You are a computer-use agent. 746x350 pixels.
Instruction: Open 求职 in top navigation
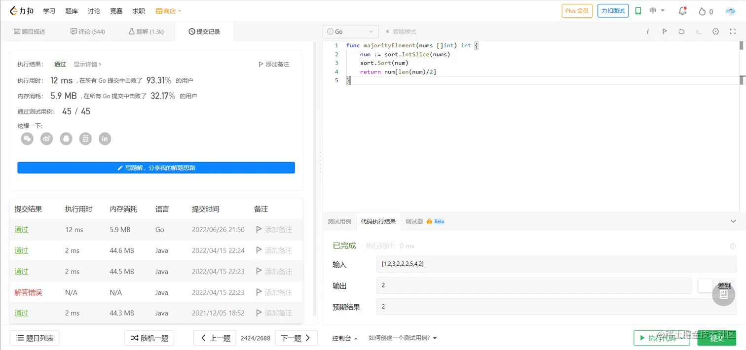coord(139,11)
